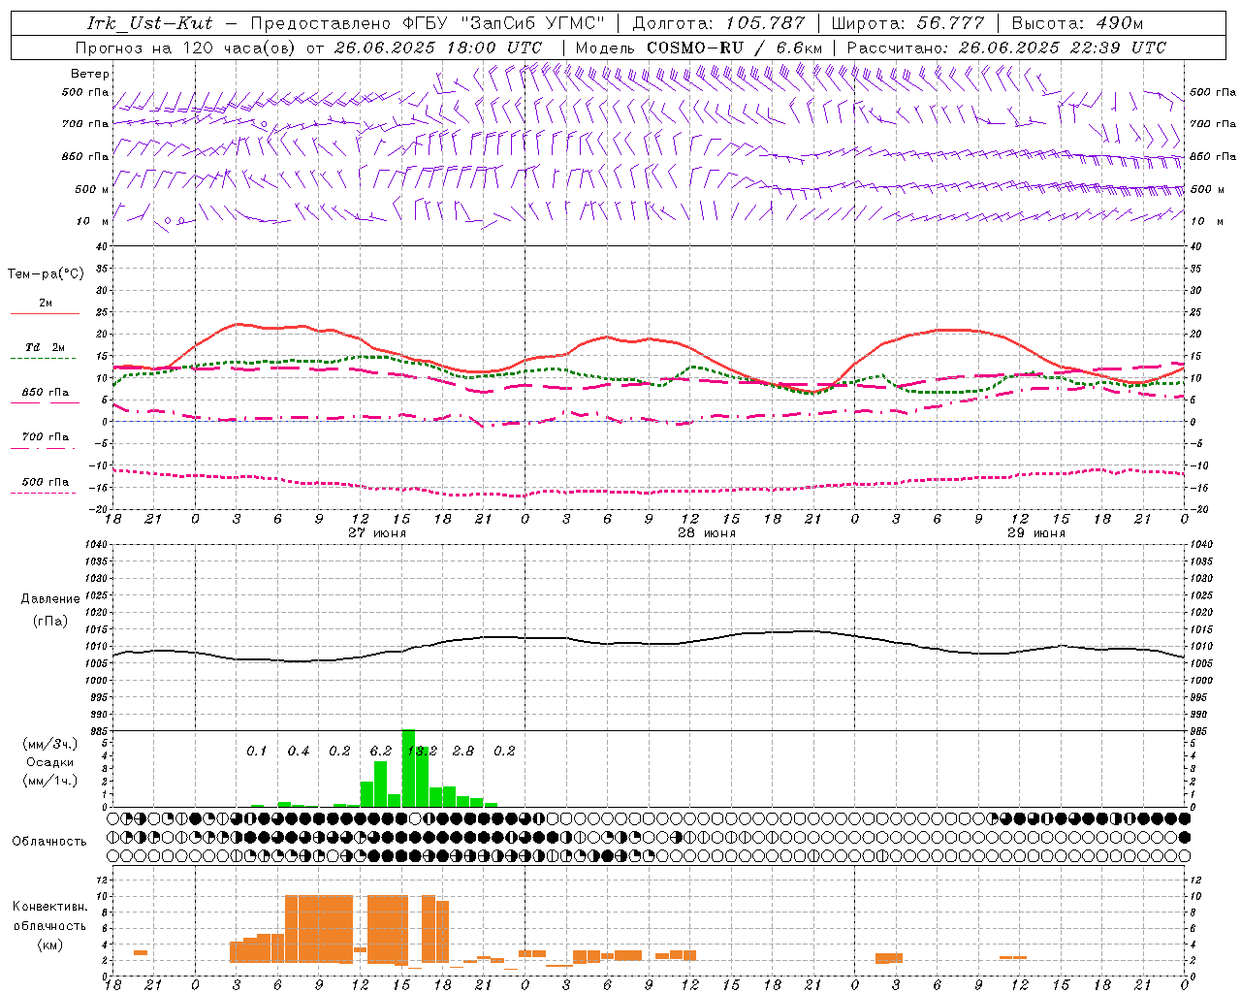Click the dotted 500 гПа temperature legend line

(44, 494)
